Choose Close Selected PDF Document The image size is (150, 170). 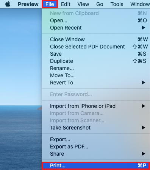[x=96, y=47]
